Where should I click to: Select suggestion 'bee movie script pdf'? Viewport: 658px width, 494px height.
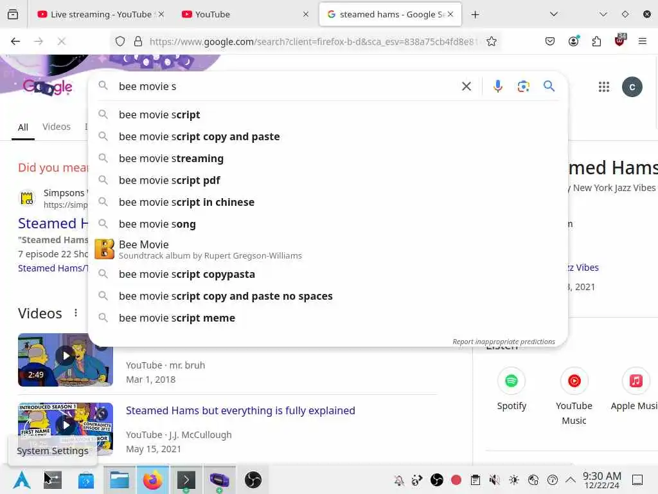pyautogui.click(x=328, y=180)
